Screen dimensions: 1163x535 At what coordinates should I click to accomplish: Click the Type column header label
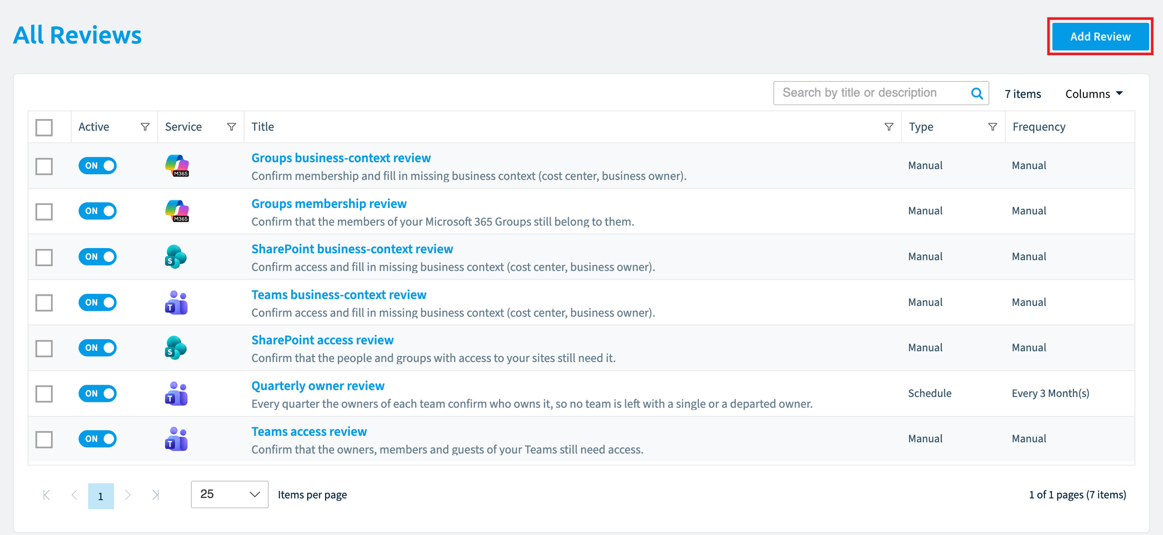tap(921, 127)
